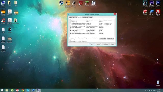The width and height of the screenshot is (163, 92).
Task: Uncheck the NVIDIA Network Service checkbox
Action: click(71, 28)
